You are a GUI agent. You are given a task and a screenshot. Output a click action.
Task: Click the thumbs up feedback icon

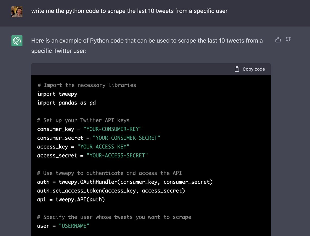278,40
